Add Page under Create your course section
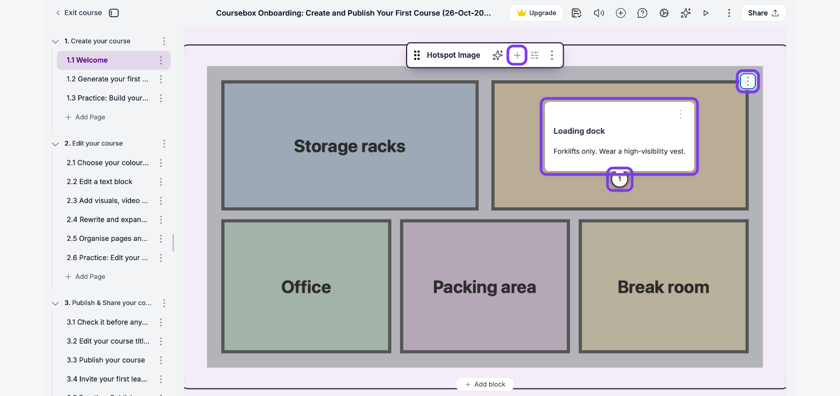This screenshot has width=840, height=396. tap(85, 117)
